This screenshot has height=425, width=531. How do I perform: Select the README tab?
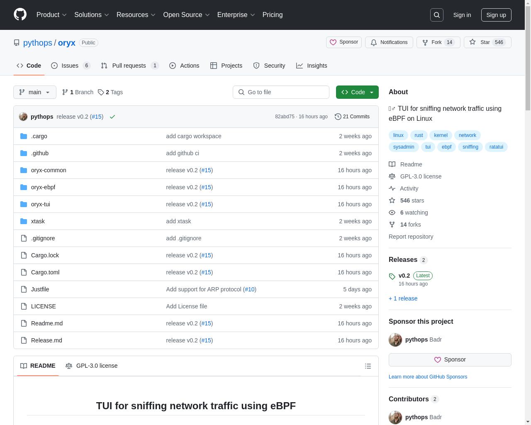point(38,366)
